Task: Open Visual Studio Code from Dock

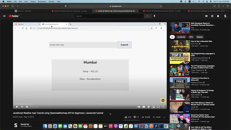Action: tap(171, 126)
